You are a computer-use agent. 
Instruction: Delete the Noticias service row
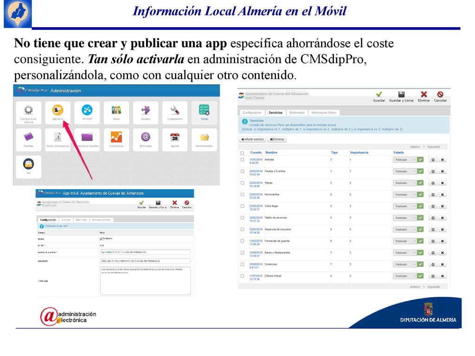click(x=443, y=160)
